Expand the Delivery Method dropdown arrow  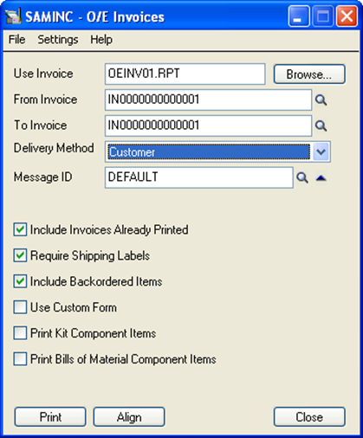click(321, 151)
